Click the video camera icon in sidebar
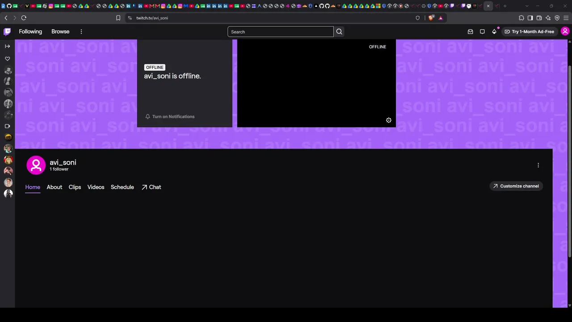The width and height of the screenshot is (572, 322). 7,126
